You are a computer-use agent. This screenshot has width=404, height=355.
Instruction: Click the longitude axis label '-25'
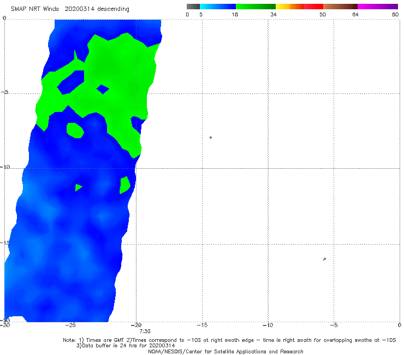tap(70, 325)
